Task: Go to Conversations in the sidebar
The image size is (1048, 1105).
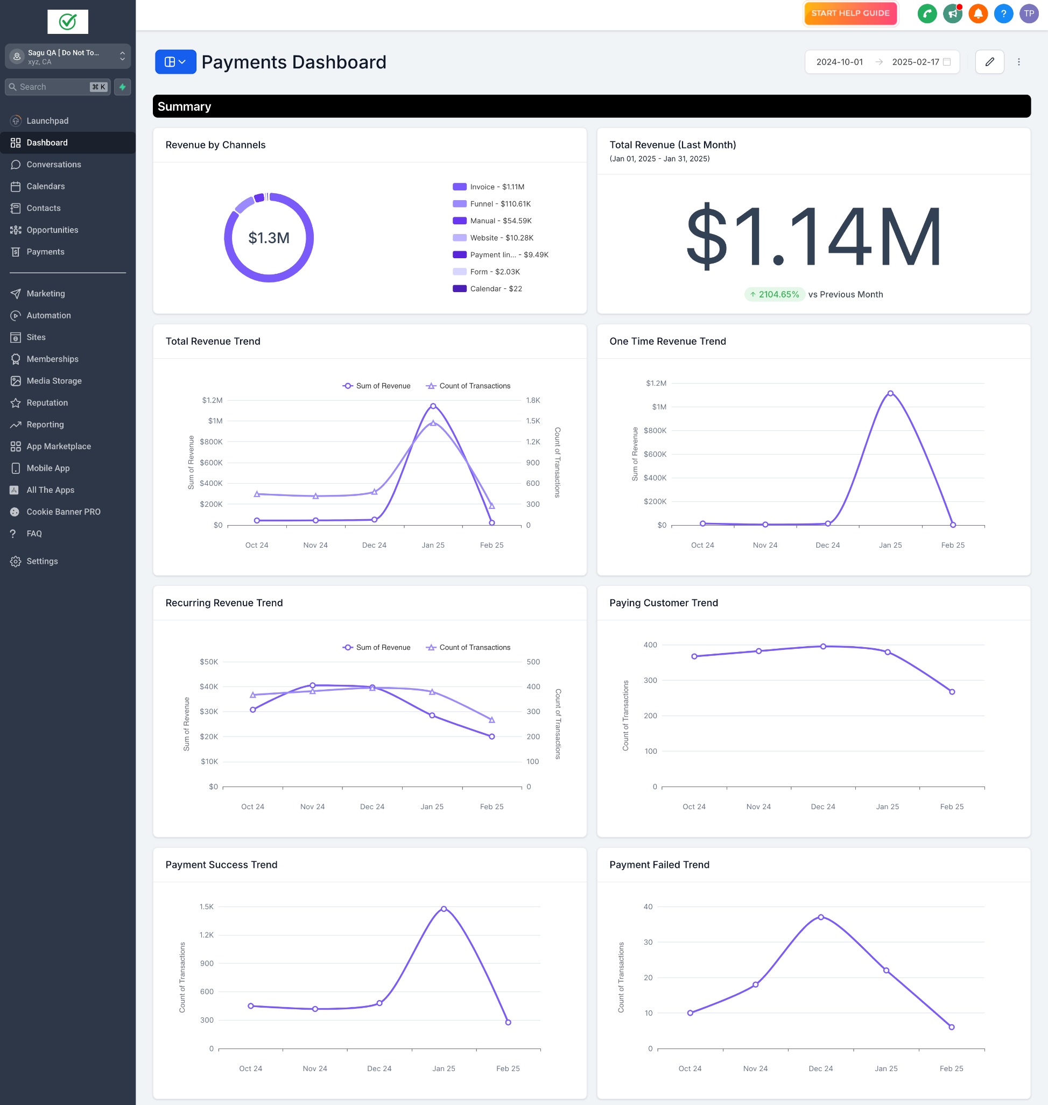Action: point(54,164)
